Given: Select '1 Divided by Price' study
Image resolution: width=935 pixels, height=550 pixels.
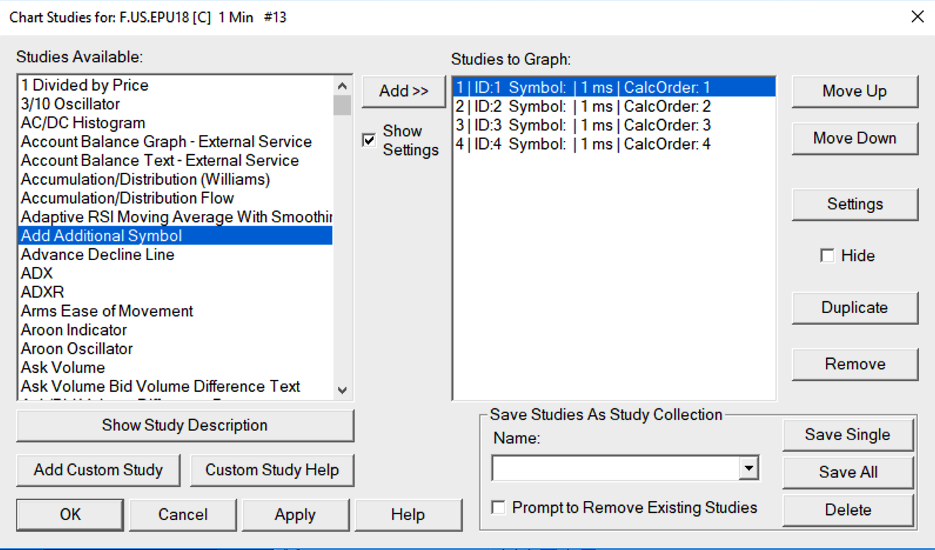Looking at the screenshot, I should coord(175,85).
